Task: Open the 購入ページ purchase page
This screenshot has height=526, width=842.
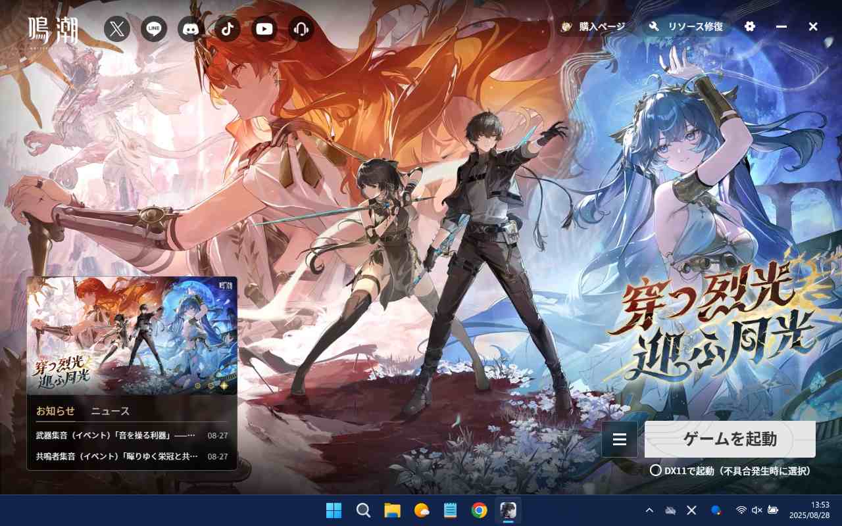Action: click(x=593, y=26)
